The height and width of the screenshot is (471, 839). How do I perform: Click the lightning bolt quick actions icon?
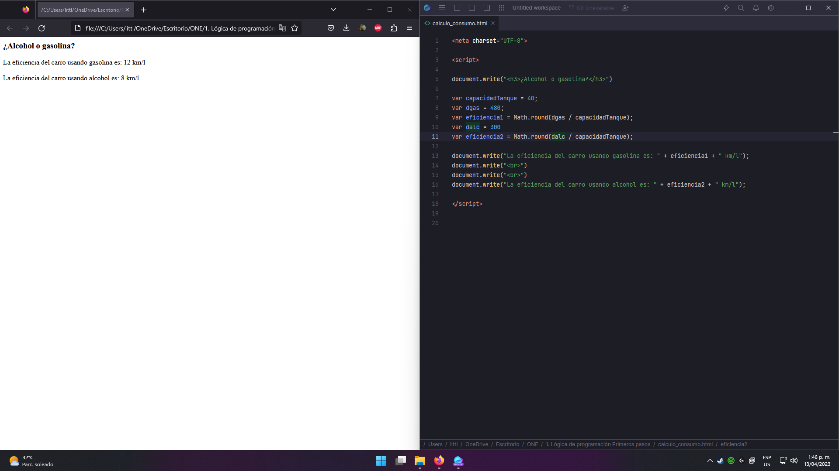point(726,8)
